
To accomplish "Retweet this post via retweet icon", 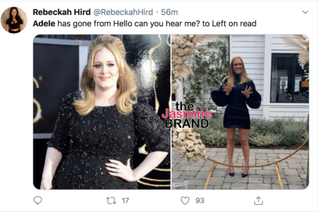I will coord(111,201).
